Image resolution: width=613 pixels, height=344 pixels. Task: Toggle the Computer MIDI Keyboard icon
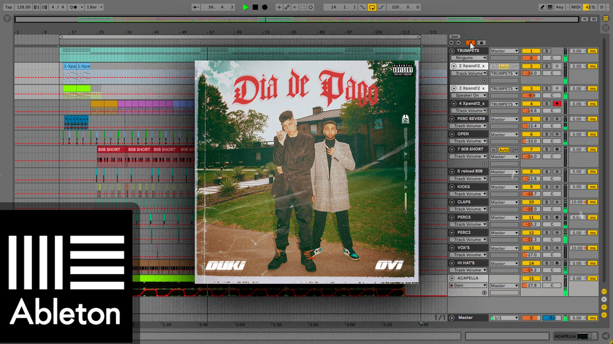click(x=550, y=7)
